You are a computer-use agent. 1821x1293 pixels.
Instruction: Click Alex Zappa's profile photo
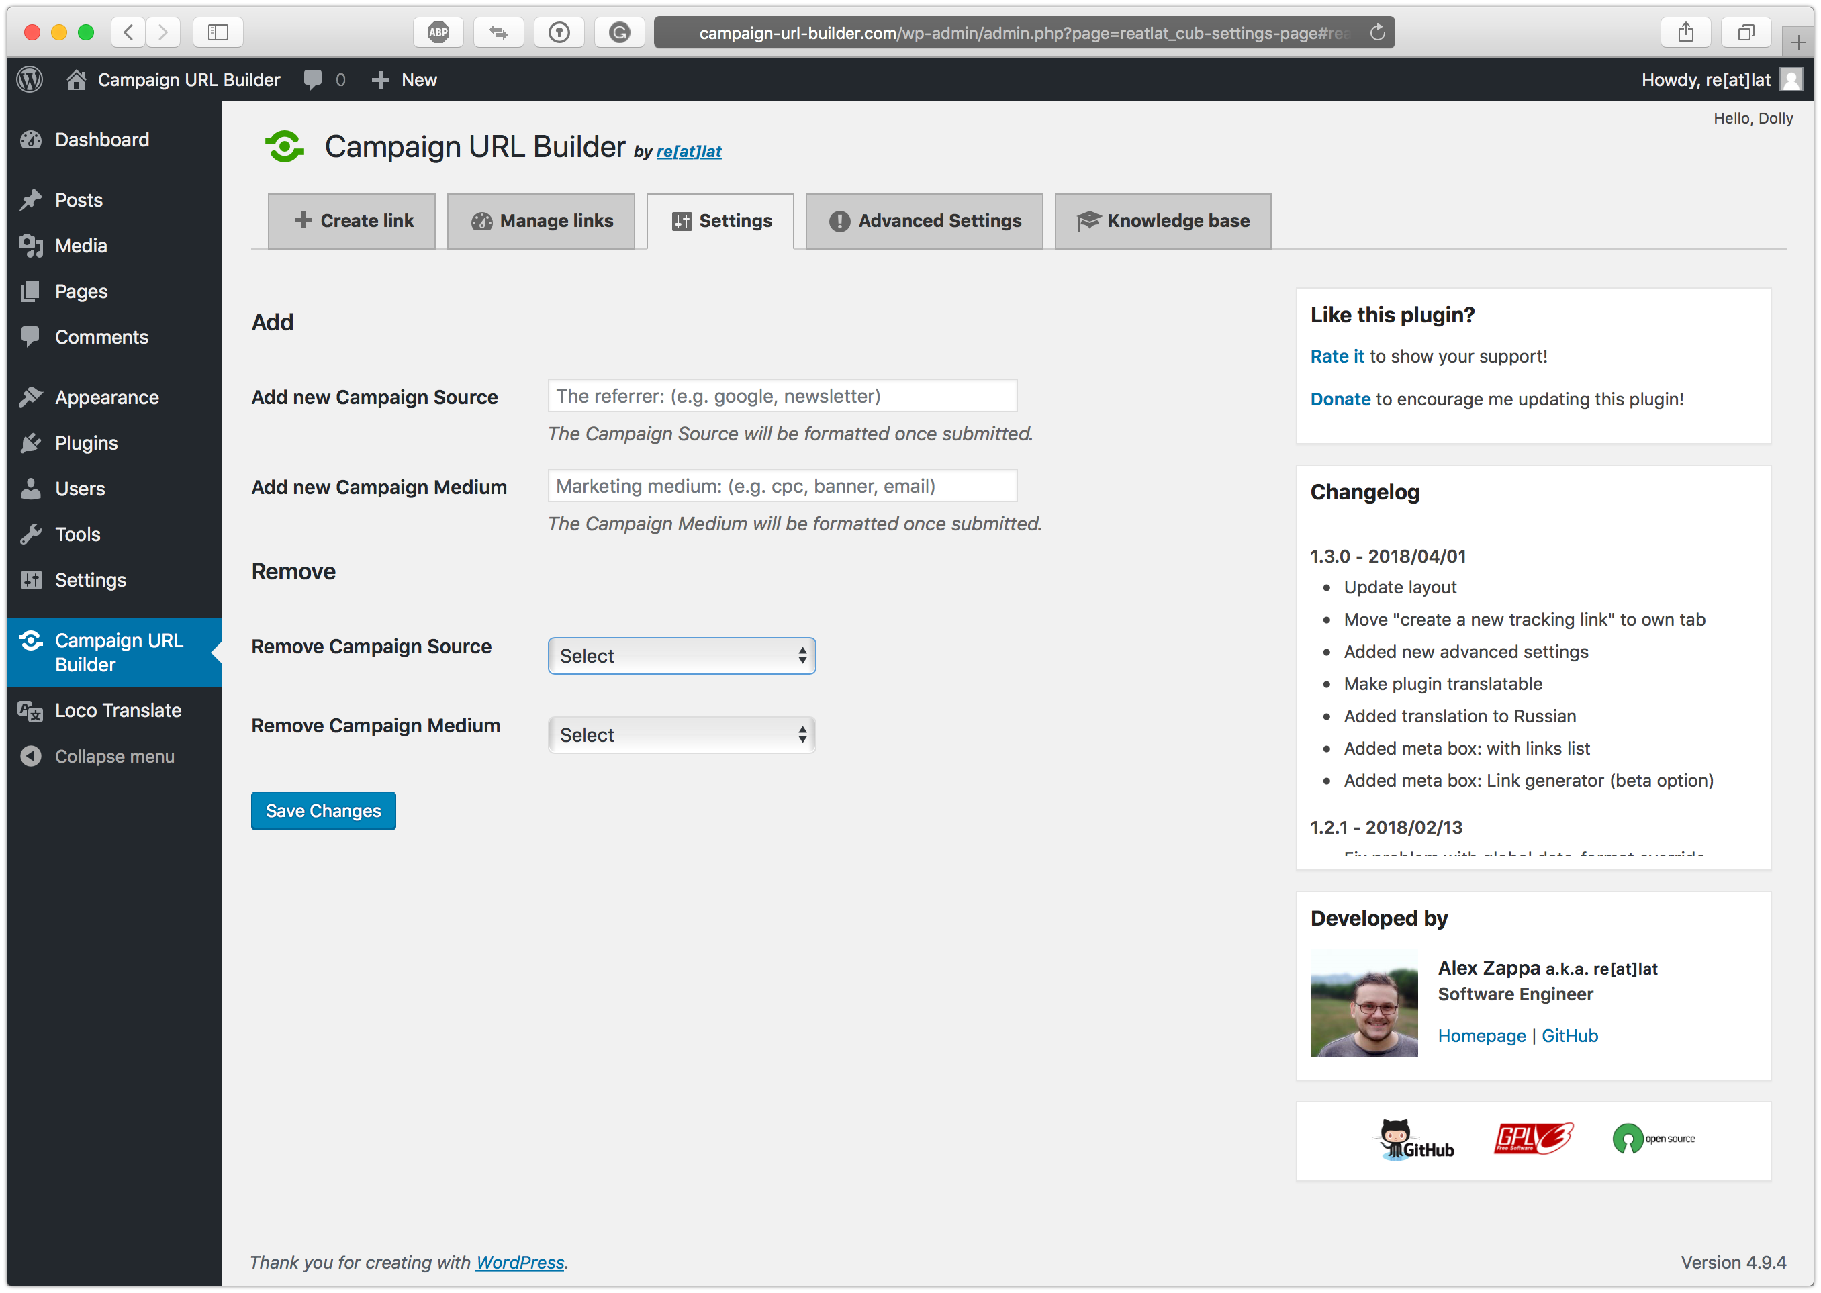point(1364,1004)
